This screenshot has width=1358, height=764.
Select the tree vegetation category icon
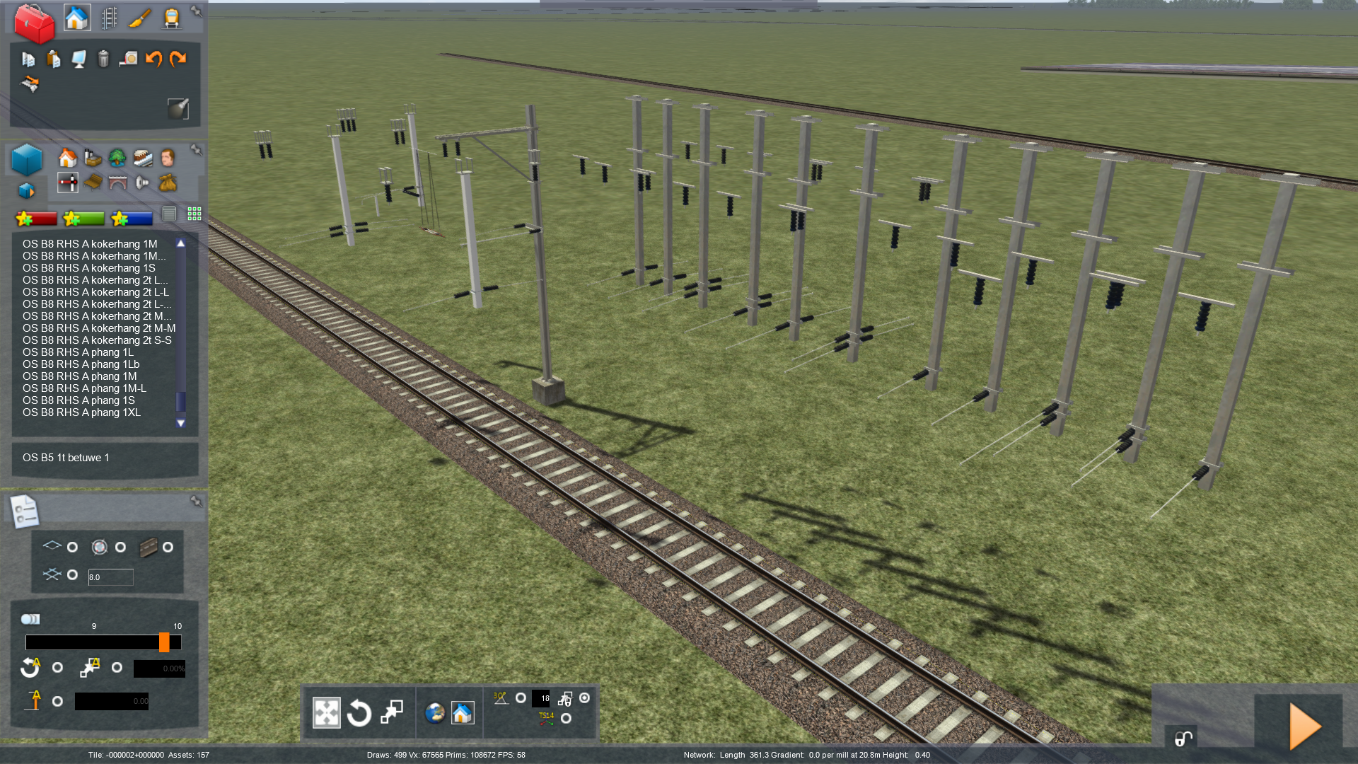pyautogui.click(x=117, y=158)
